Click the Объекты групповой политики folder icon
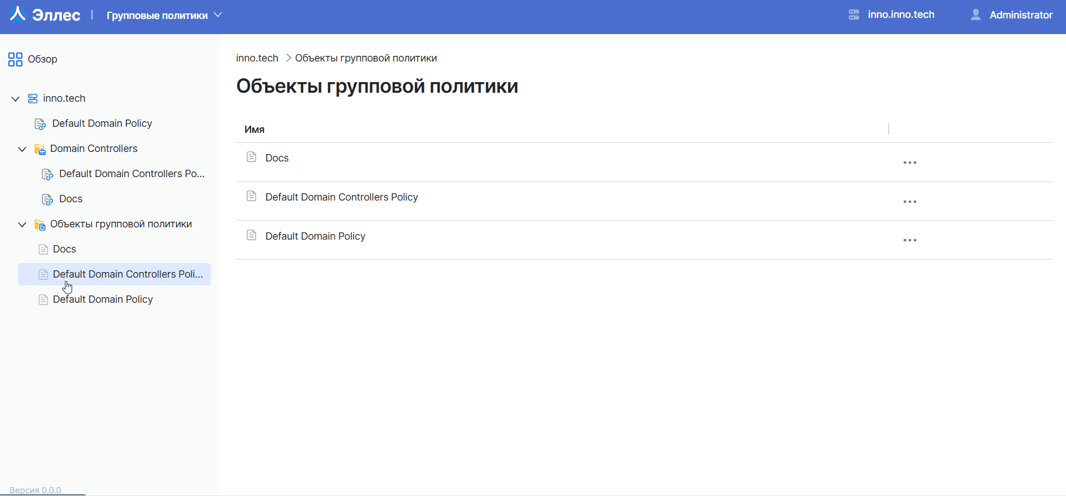This screenshot has width=1066, height=496. click(40, 225)
